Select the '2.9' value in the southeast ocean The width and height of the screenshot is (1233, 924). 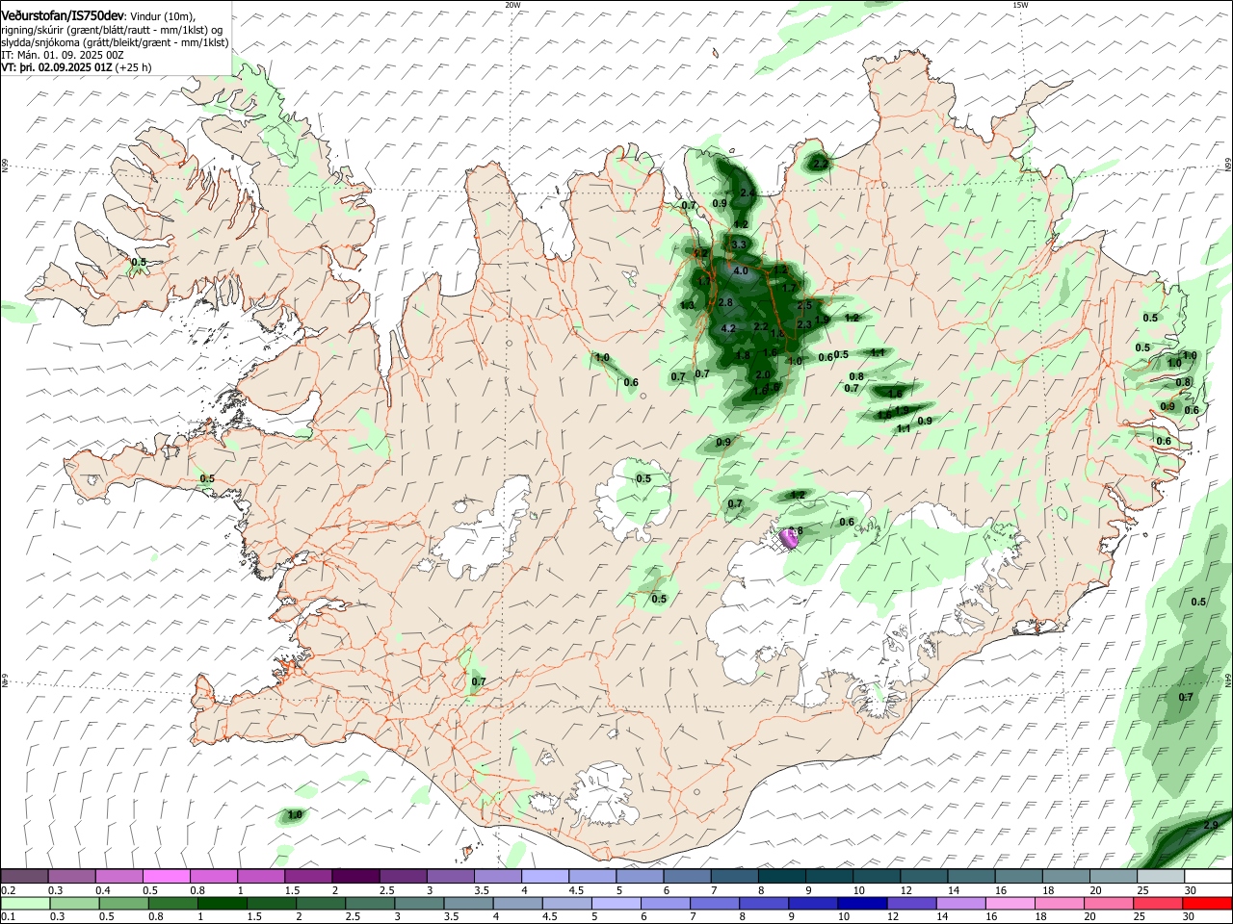1212,825
